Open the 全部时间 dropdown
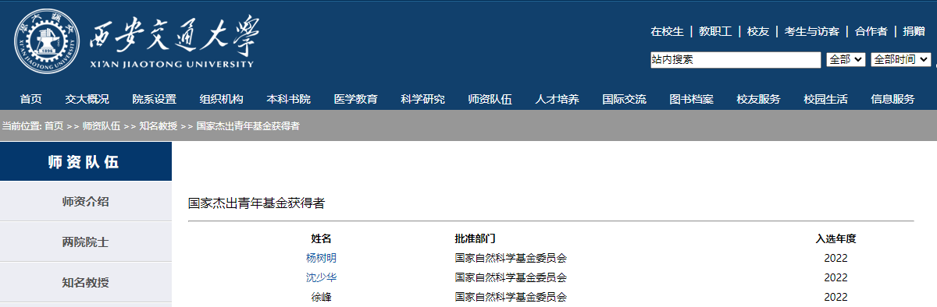The height and width of the screenshot is (307, 937). [x=900, y=59]
